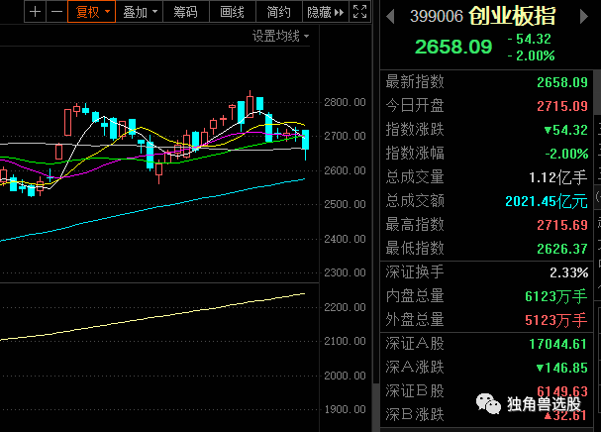Click the 深证B股 row label
Image resolution: width=601 pixels, height=432 pixels.
point(415,391)
